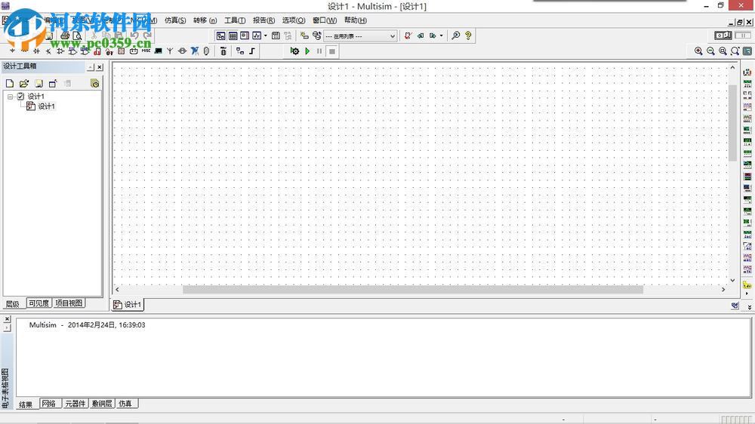Expand the probe instrument arrow
755x424 pixels.
click(x=747, y=293)
